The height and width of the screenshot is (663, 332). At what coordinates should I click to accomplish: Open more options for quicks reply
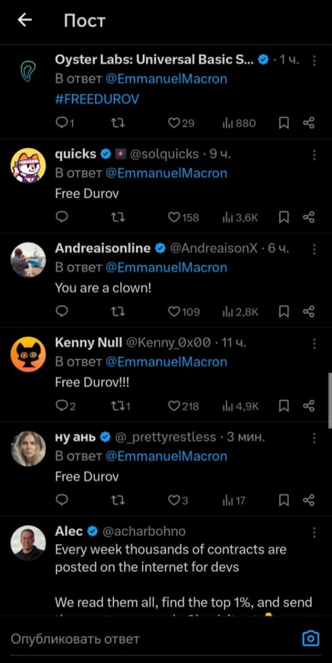(314, 155)
